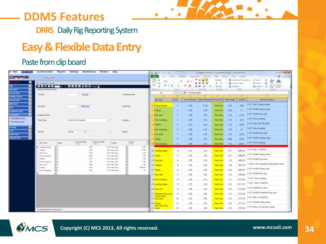Open the Excel File tab

pyautogui.click(x=155, y=76)
